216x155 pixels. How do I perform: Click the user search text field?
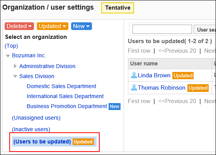[162, 29]
